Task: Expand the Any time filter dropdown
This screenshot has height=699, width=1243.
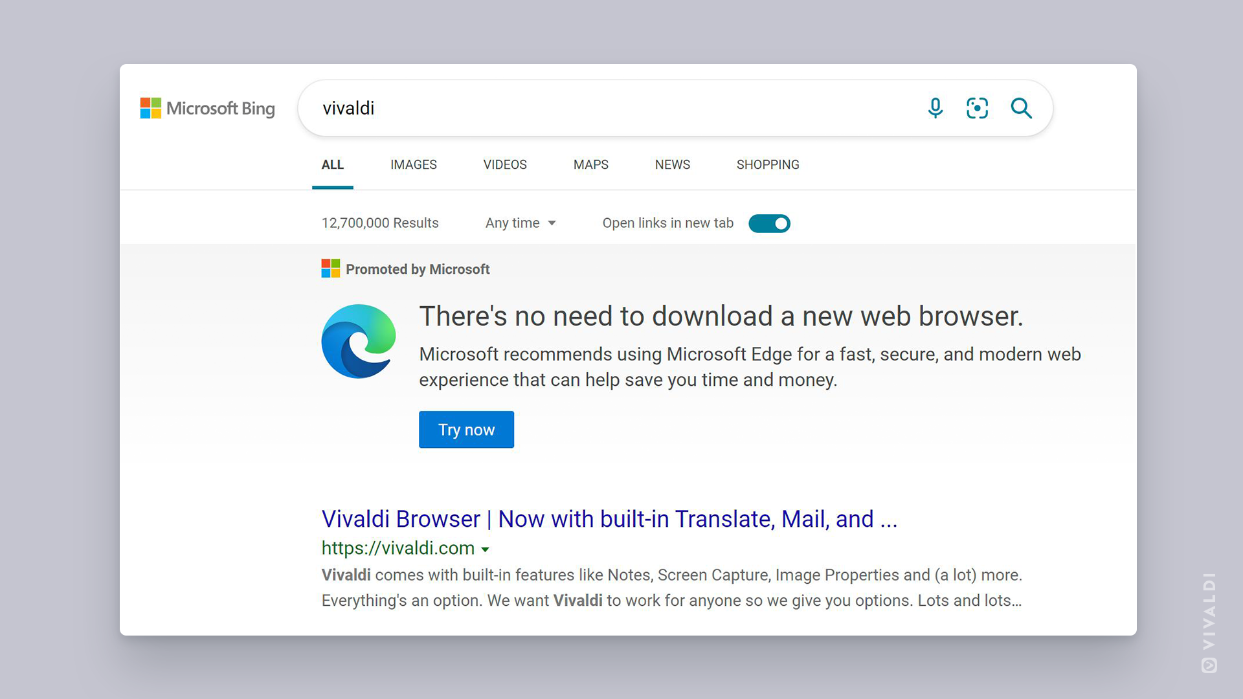Action: (x=519, y=223)
